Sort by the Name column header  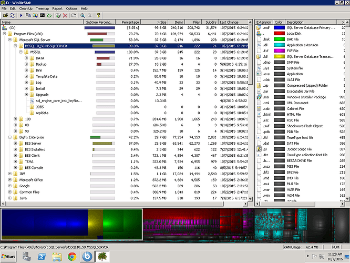pos(42,22)
